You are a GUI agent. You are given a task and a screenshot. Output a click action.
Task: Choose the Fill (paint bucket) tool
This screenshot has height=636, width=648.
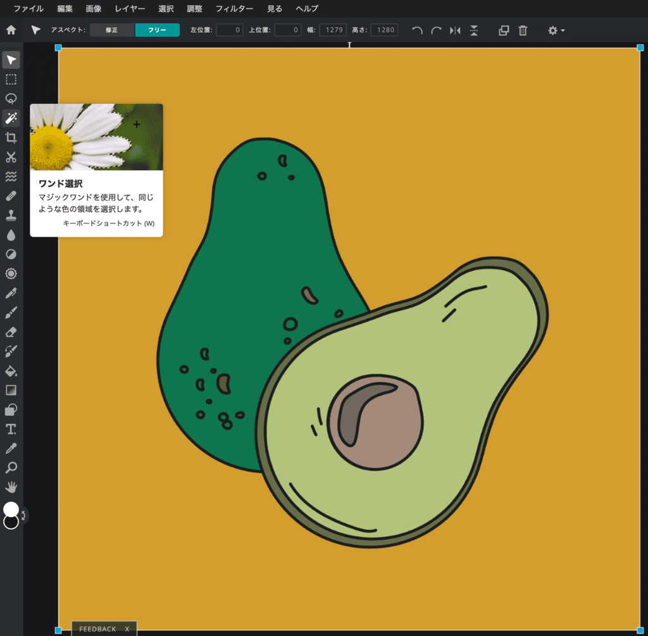click(x=11, y=371)
